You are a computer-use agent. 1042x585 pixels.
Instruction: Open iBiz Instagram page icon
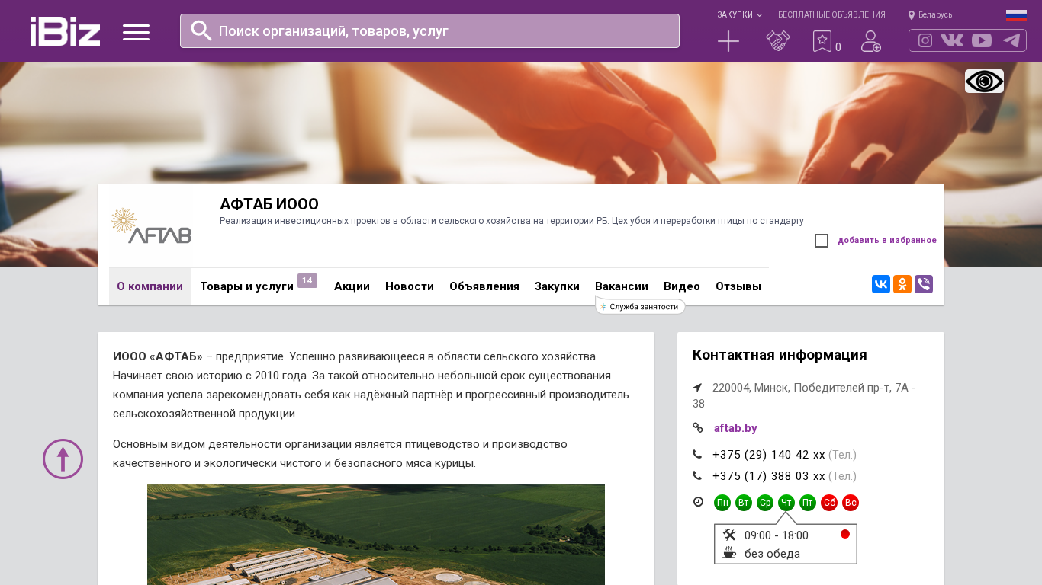(925, 40)
